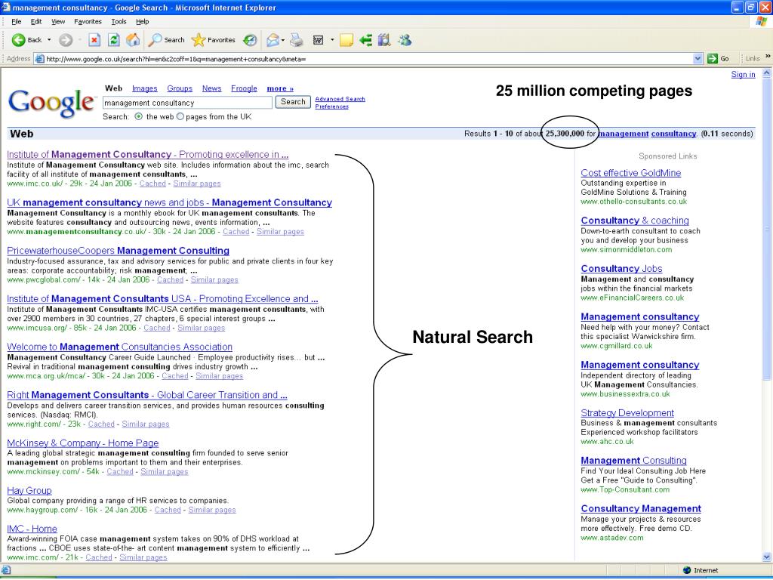The image size is (773, 580).
Task: Open the Research books icon
Action: tap(384, 40)
